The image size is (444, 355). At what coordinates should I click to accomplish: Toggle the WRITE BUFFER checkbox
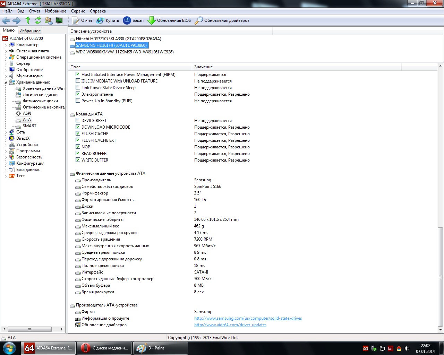coord(78,160)
